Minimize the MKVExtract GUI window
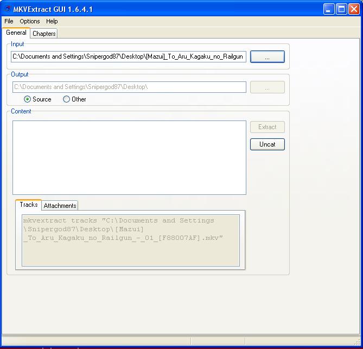The image size is (363, 349). tap(329, 9)
